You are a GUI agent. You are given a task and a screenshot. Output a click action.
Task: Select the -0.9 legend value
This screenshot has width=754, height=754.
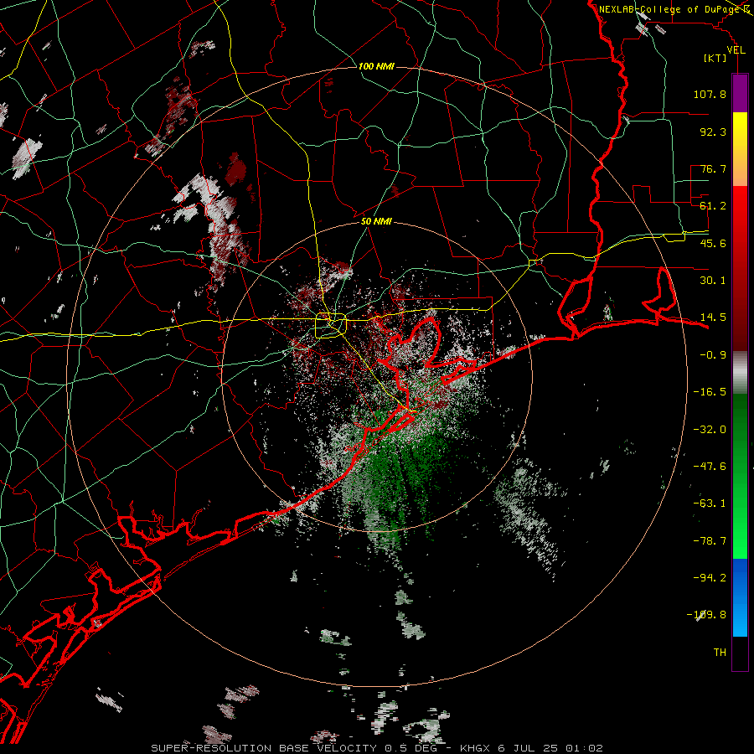(x=713, y=355)
